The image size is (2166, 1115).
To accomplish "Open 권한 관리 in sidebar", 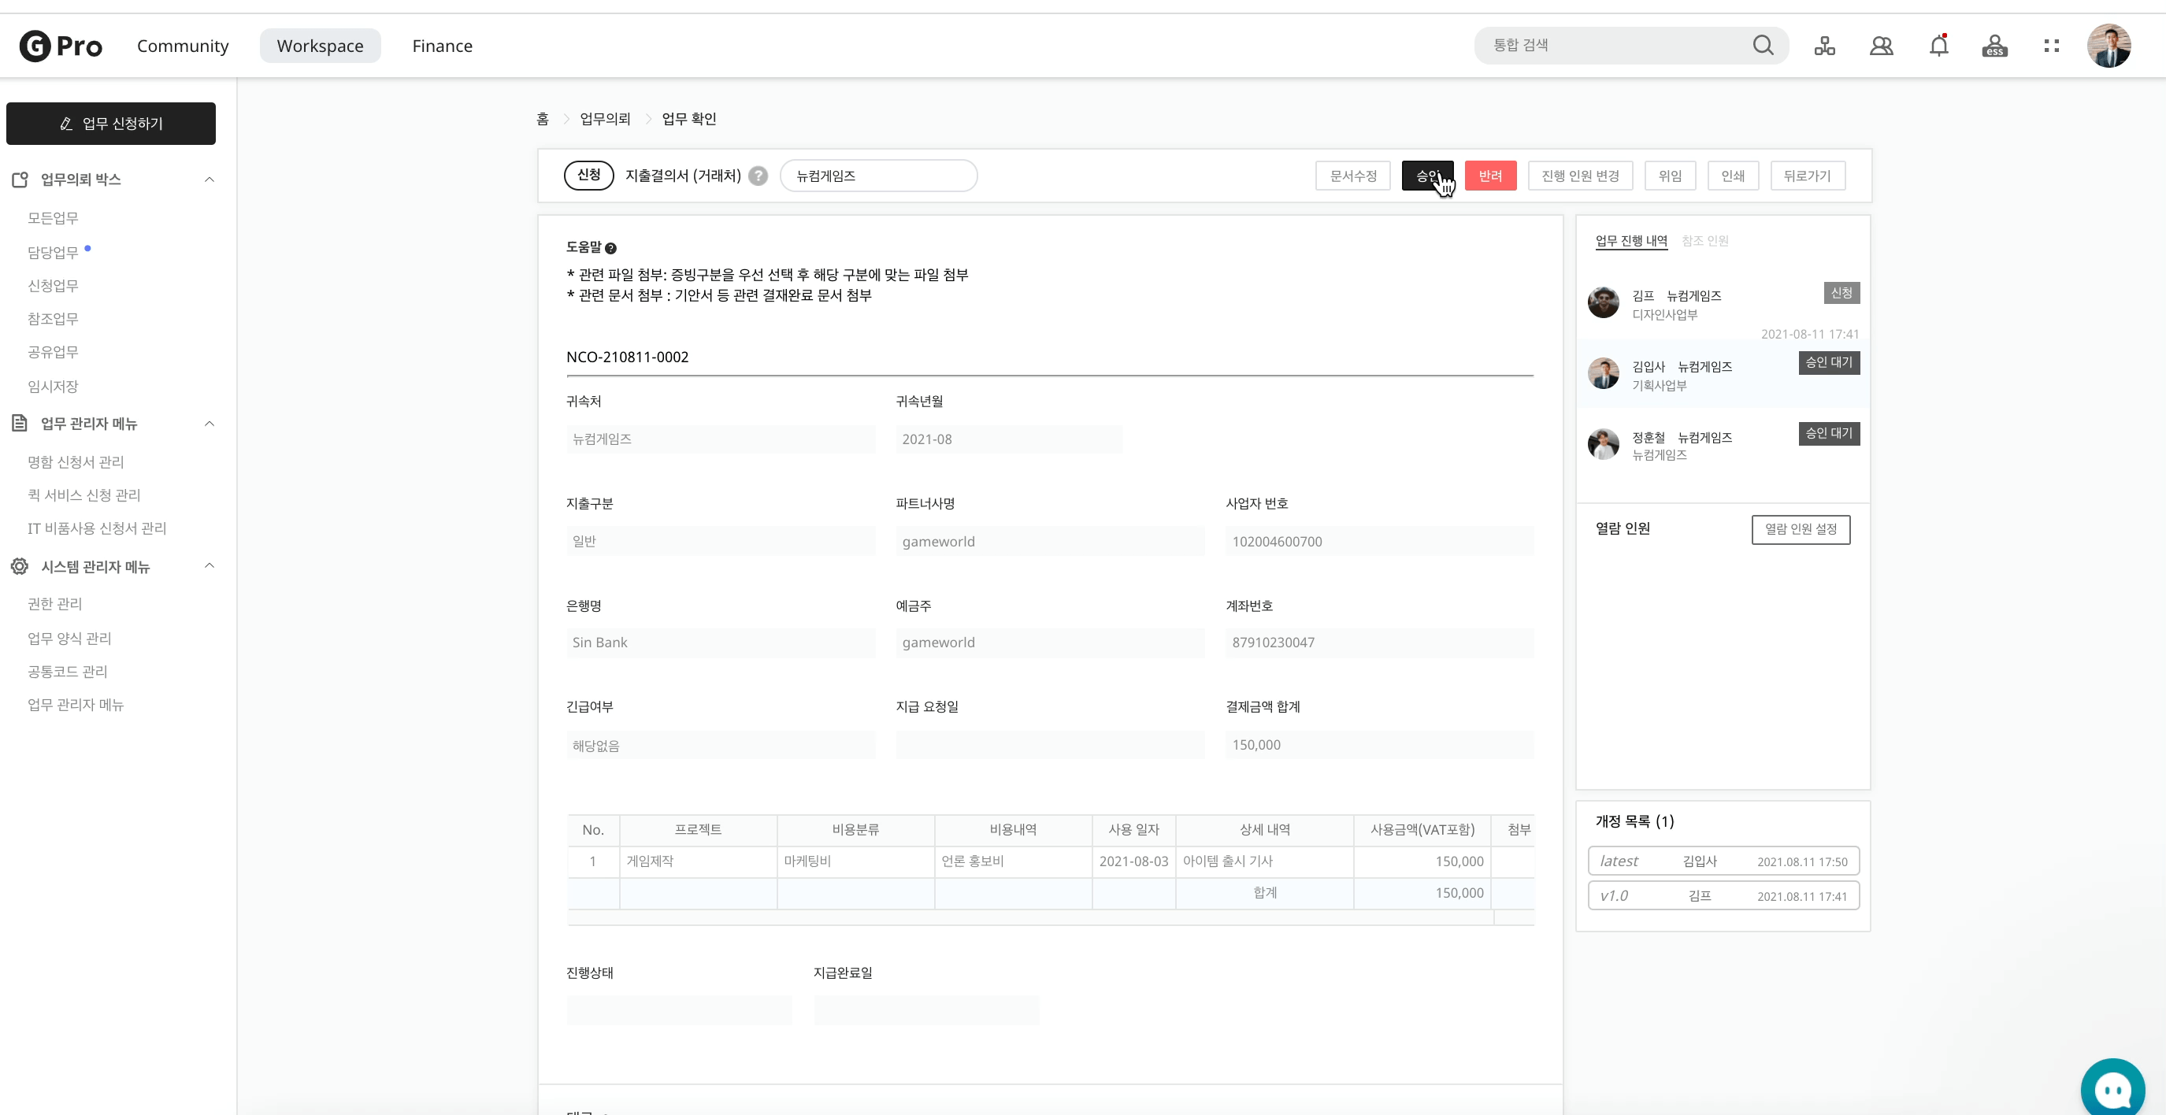I will pyautogui.click(x=54, y=604).
